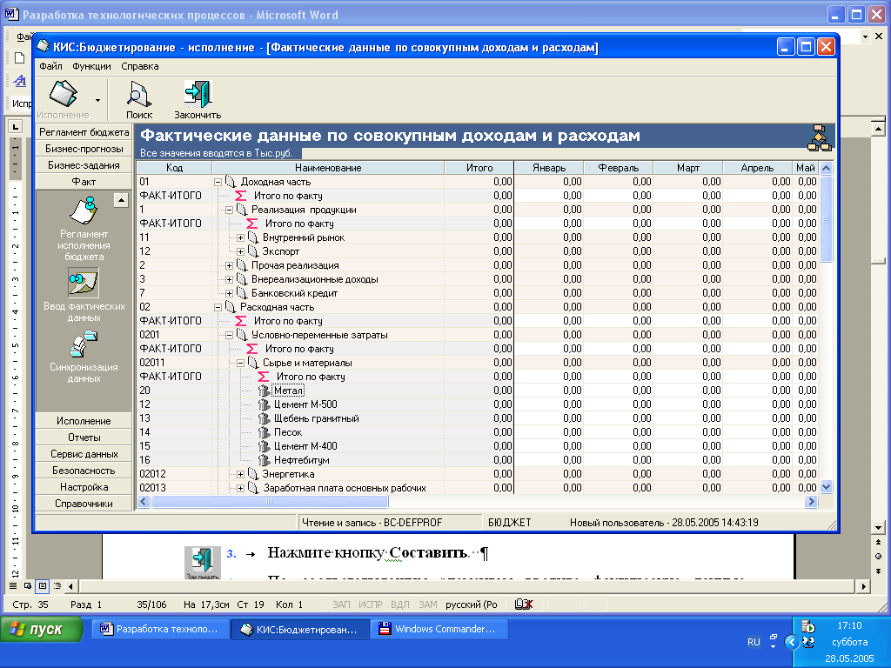891x668 pixels.
Task: Click sigma icon under Сырье и материалы
Action: [263, 377]
